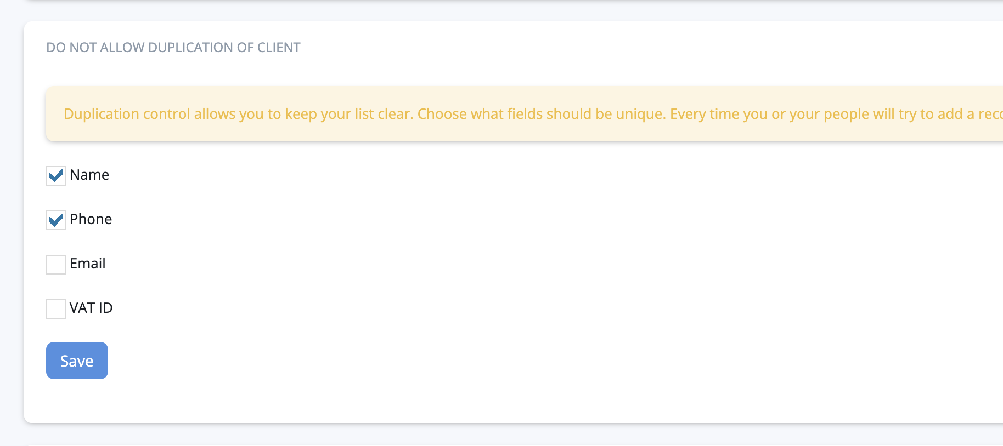Click the word "CLIENT" in the section title
The height and width of the screenshot is (446, 1003).
click(x=279, y=48)
